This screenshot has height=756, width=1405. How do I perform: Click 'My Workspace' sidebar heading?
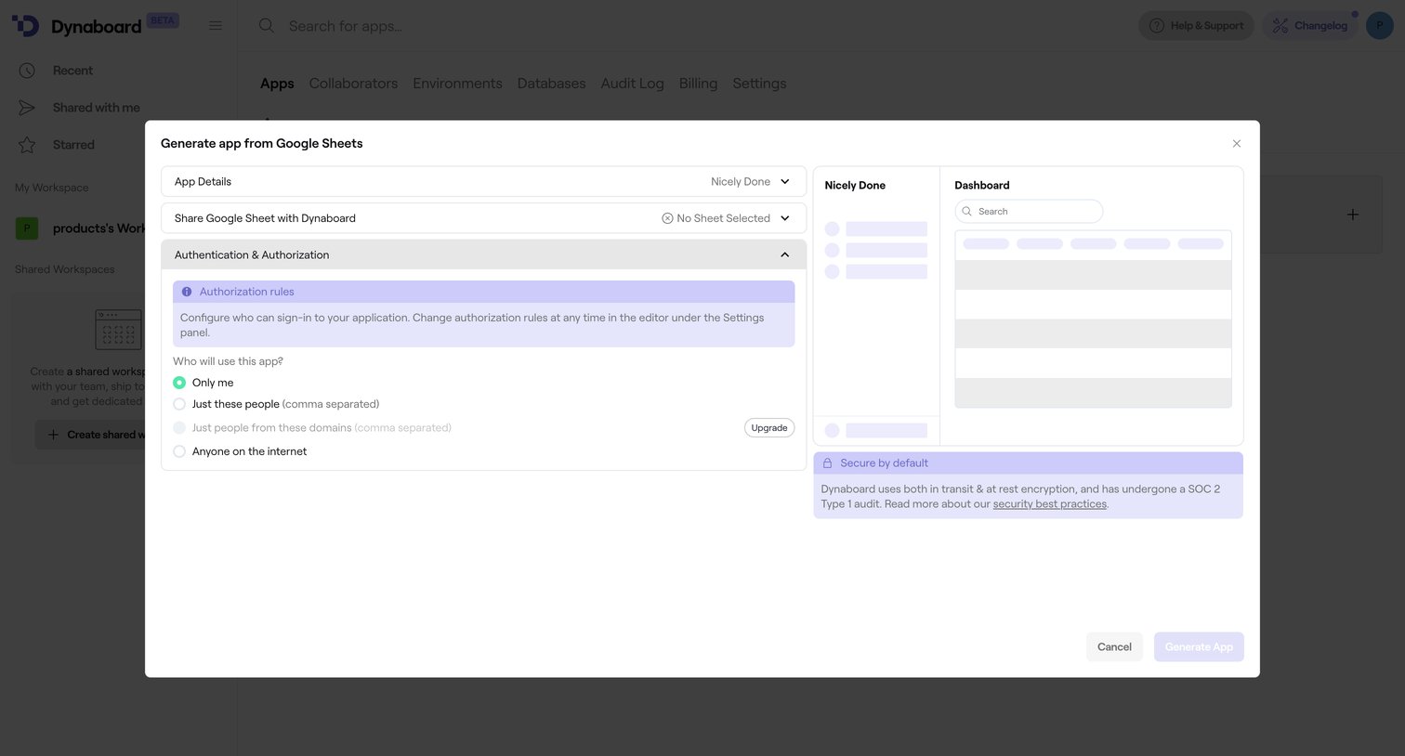tap(52, 188)
